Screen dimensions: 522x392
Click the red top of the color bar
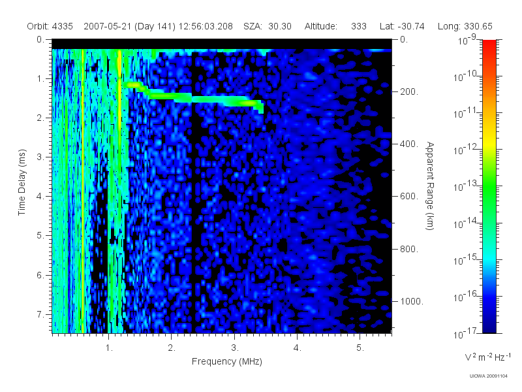[x=489, y=45]
